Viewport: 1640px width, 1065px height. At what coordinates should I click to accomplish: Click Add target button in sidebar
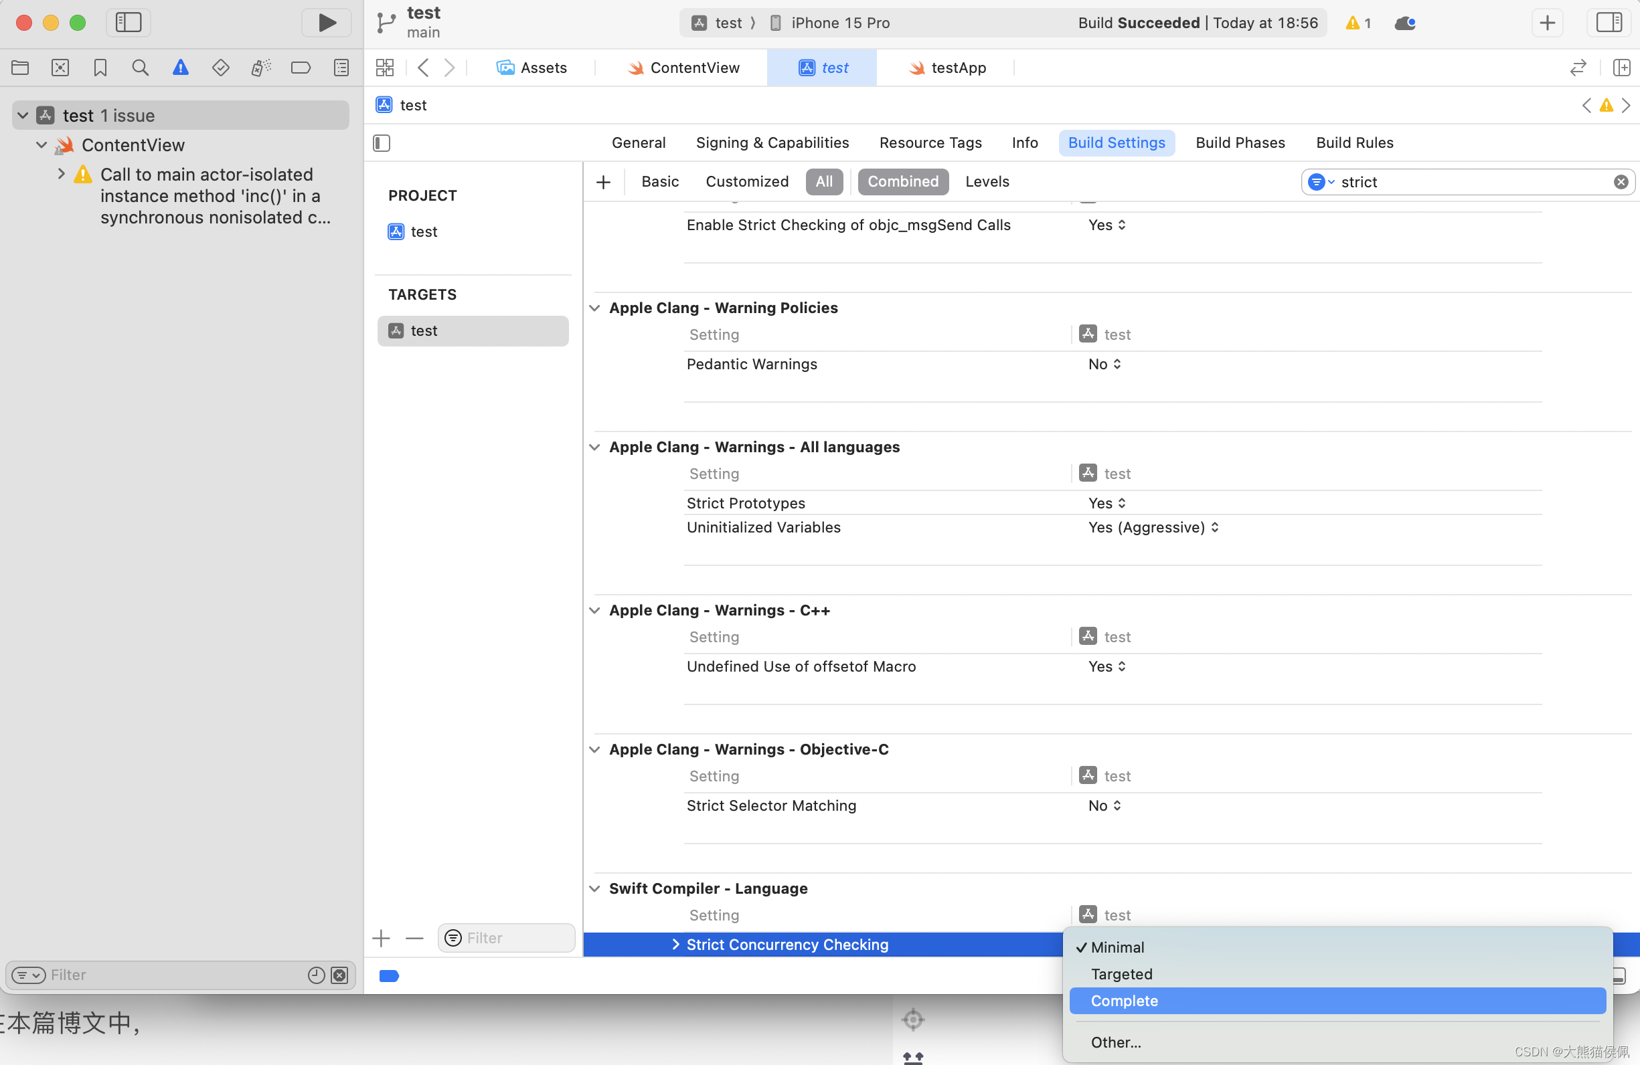[x=382, y=937]
